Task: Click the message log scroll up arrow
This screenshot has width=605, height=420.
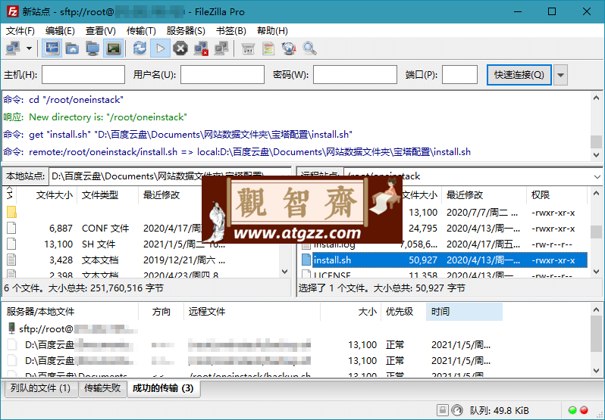Action: tap(596, 98)
